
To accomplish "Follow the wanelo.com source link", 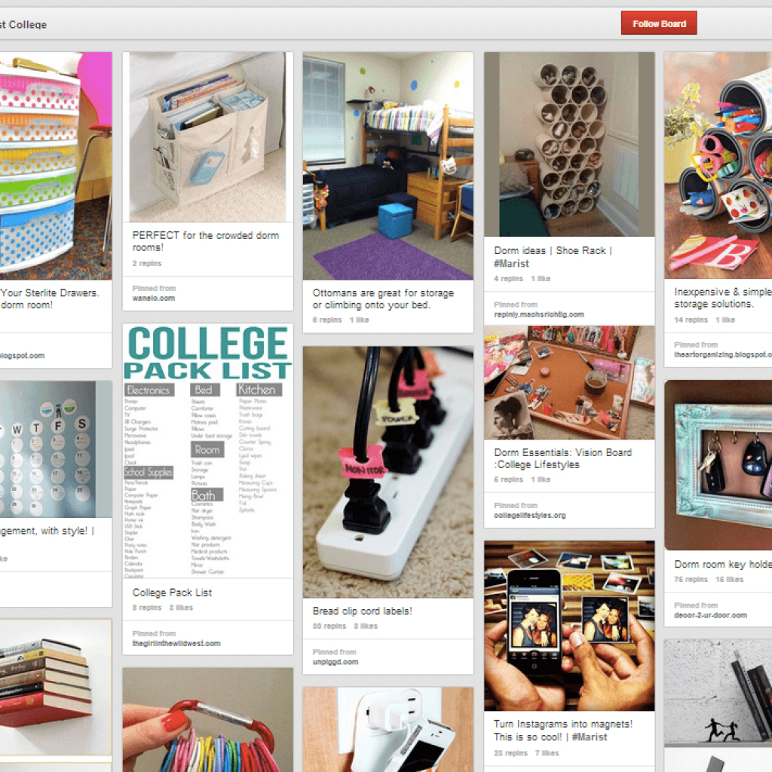I will [154, 299].
